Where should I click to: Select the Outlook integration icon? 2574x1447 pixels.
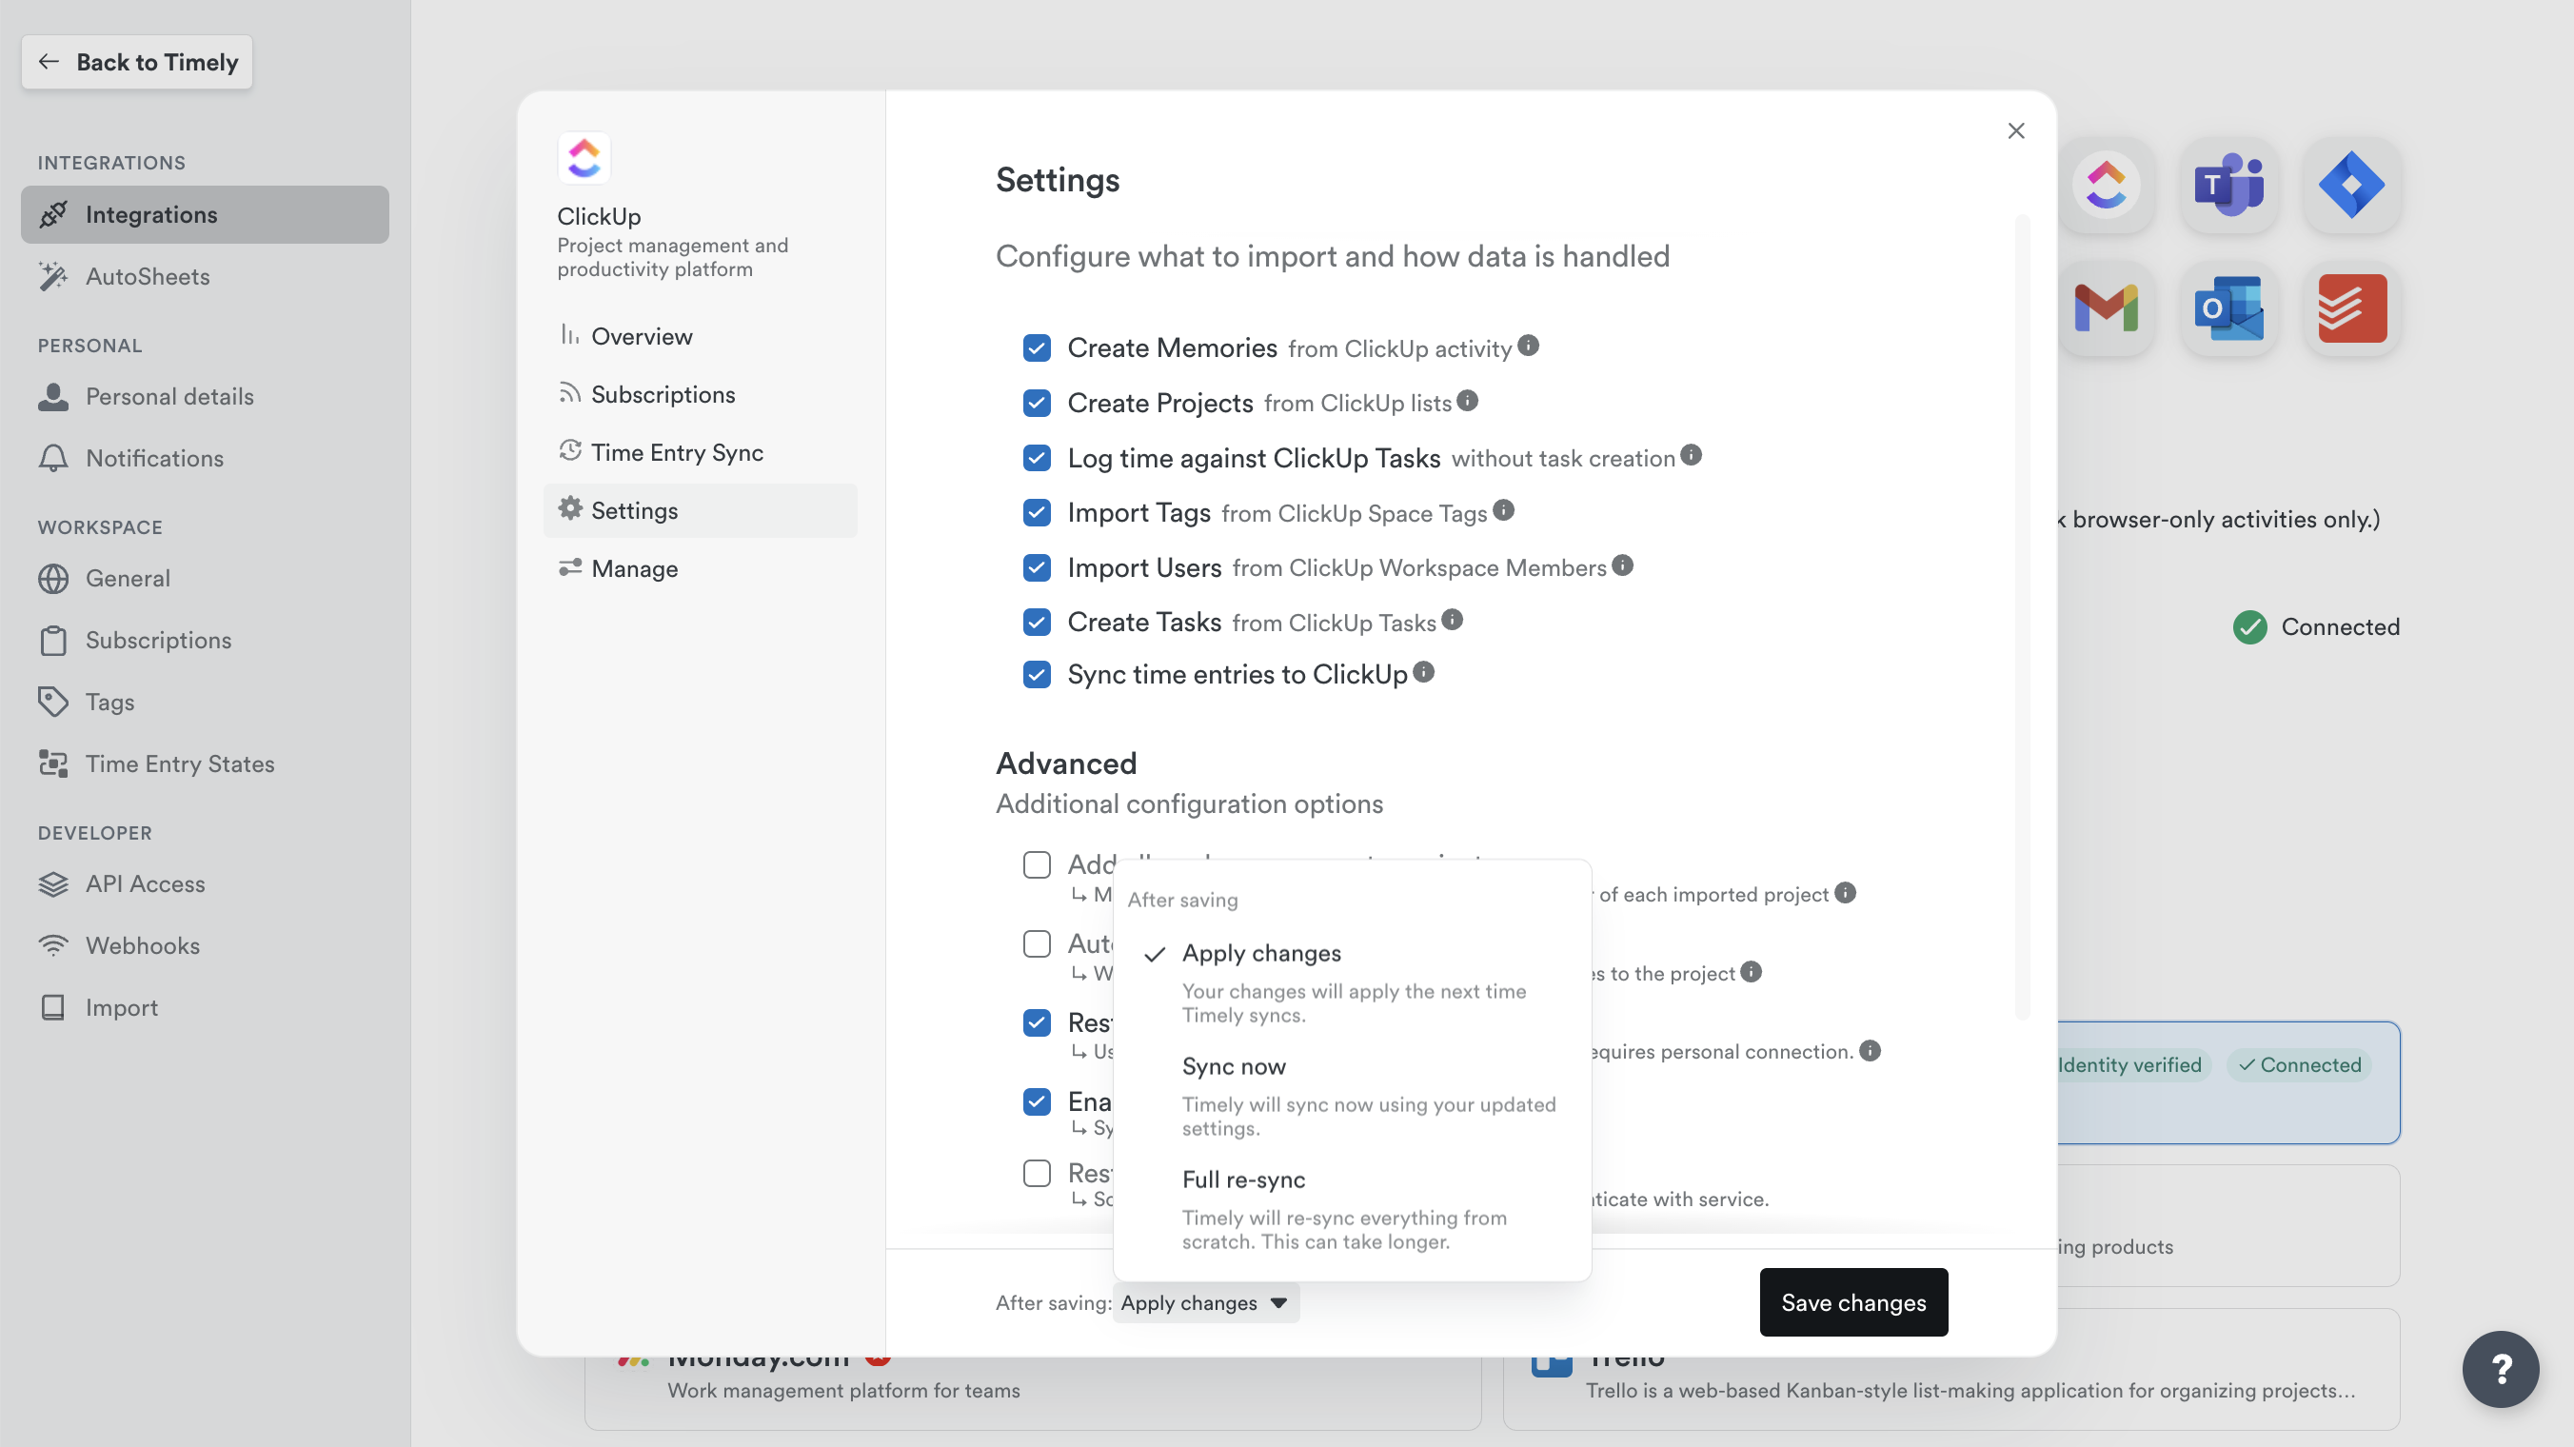(x=2230, y=309)
